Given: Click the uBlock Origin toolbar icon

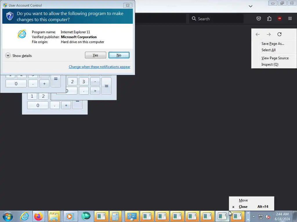Looking at the screenshot, I should [x=279, y=18].
